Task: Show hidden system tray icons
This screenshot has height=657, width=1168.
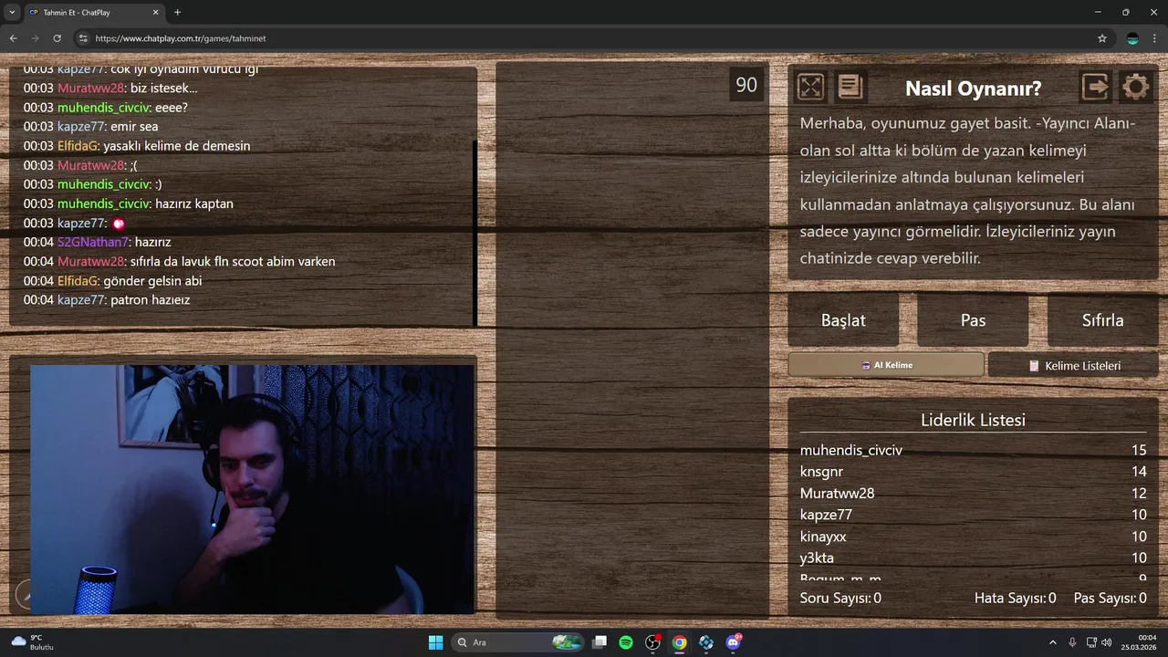Action: [1052, 642]
